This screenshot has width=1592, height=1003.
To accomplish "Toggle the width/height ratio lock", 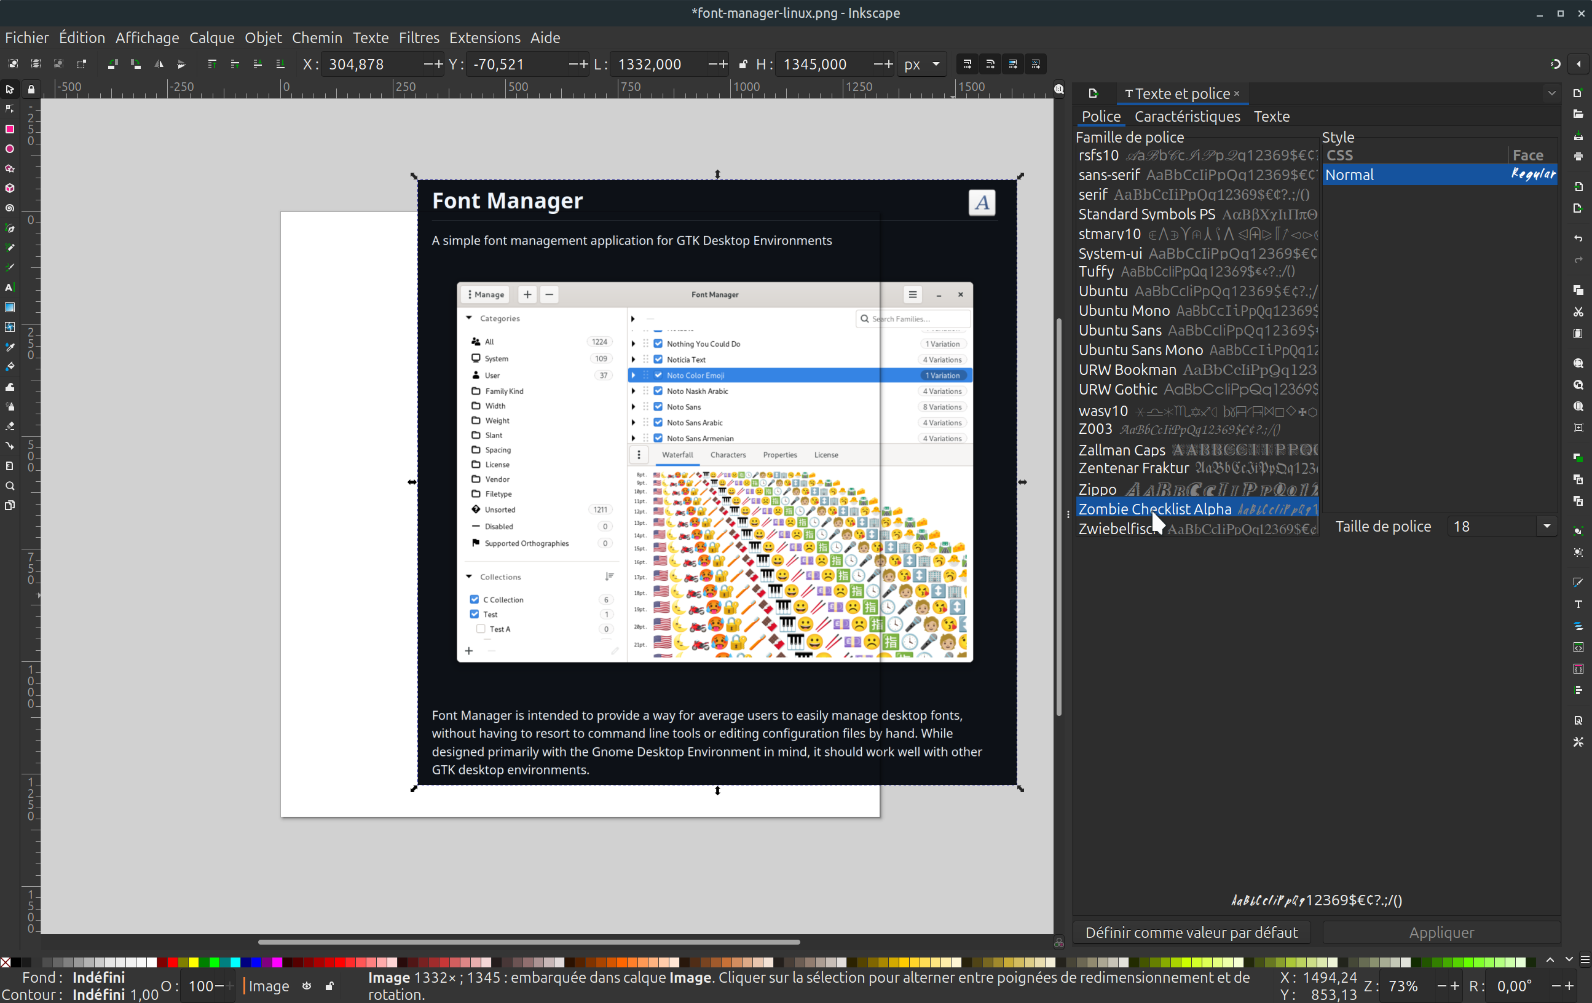I will pyautogui.click(x=743, y=64).
